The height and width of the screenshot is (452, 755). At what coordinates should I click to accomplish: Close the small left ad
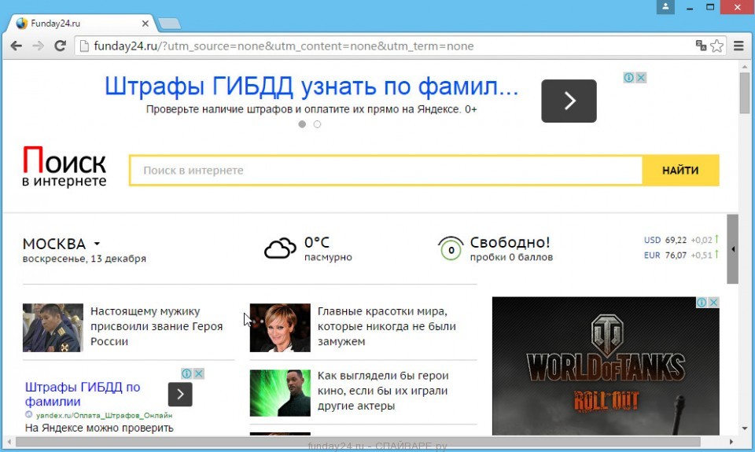point(198,373)
